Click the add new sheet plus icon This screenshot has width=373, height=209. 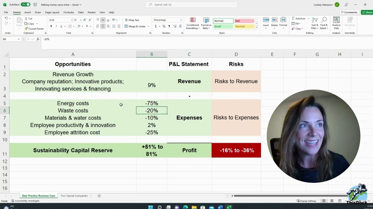click(x=99, y=196)
